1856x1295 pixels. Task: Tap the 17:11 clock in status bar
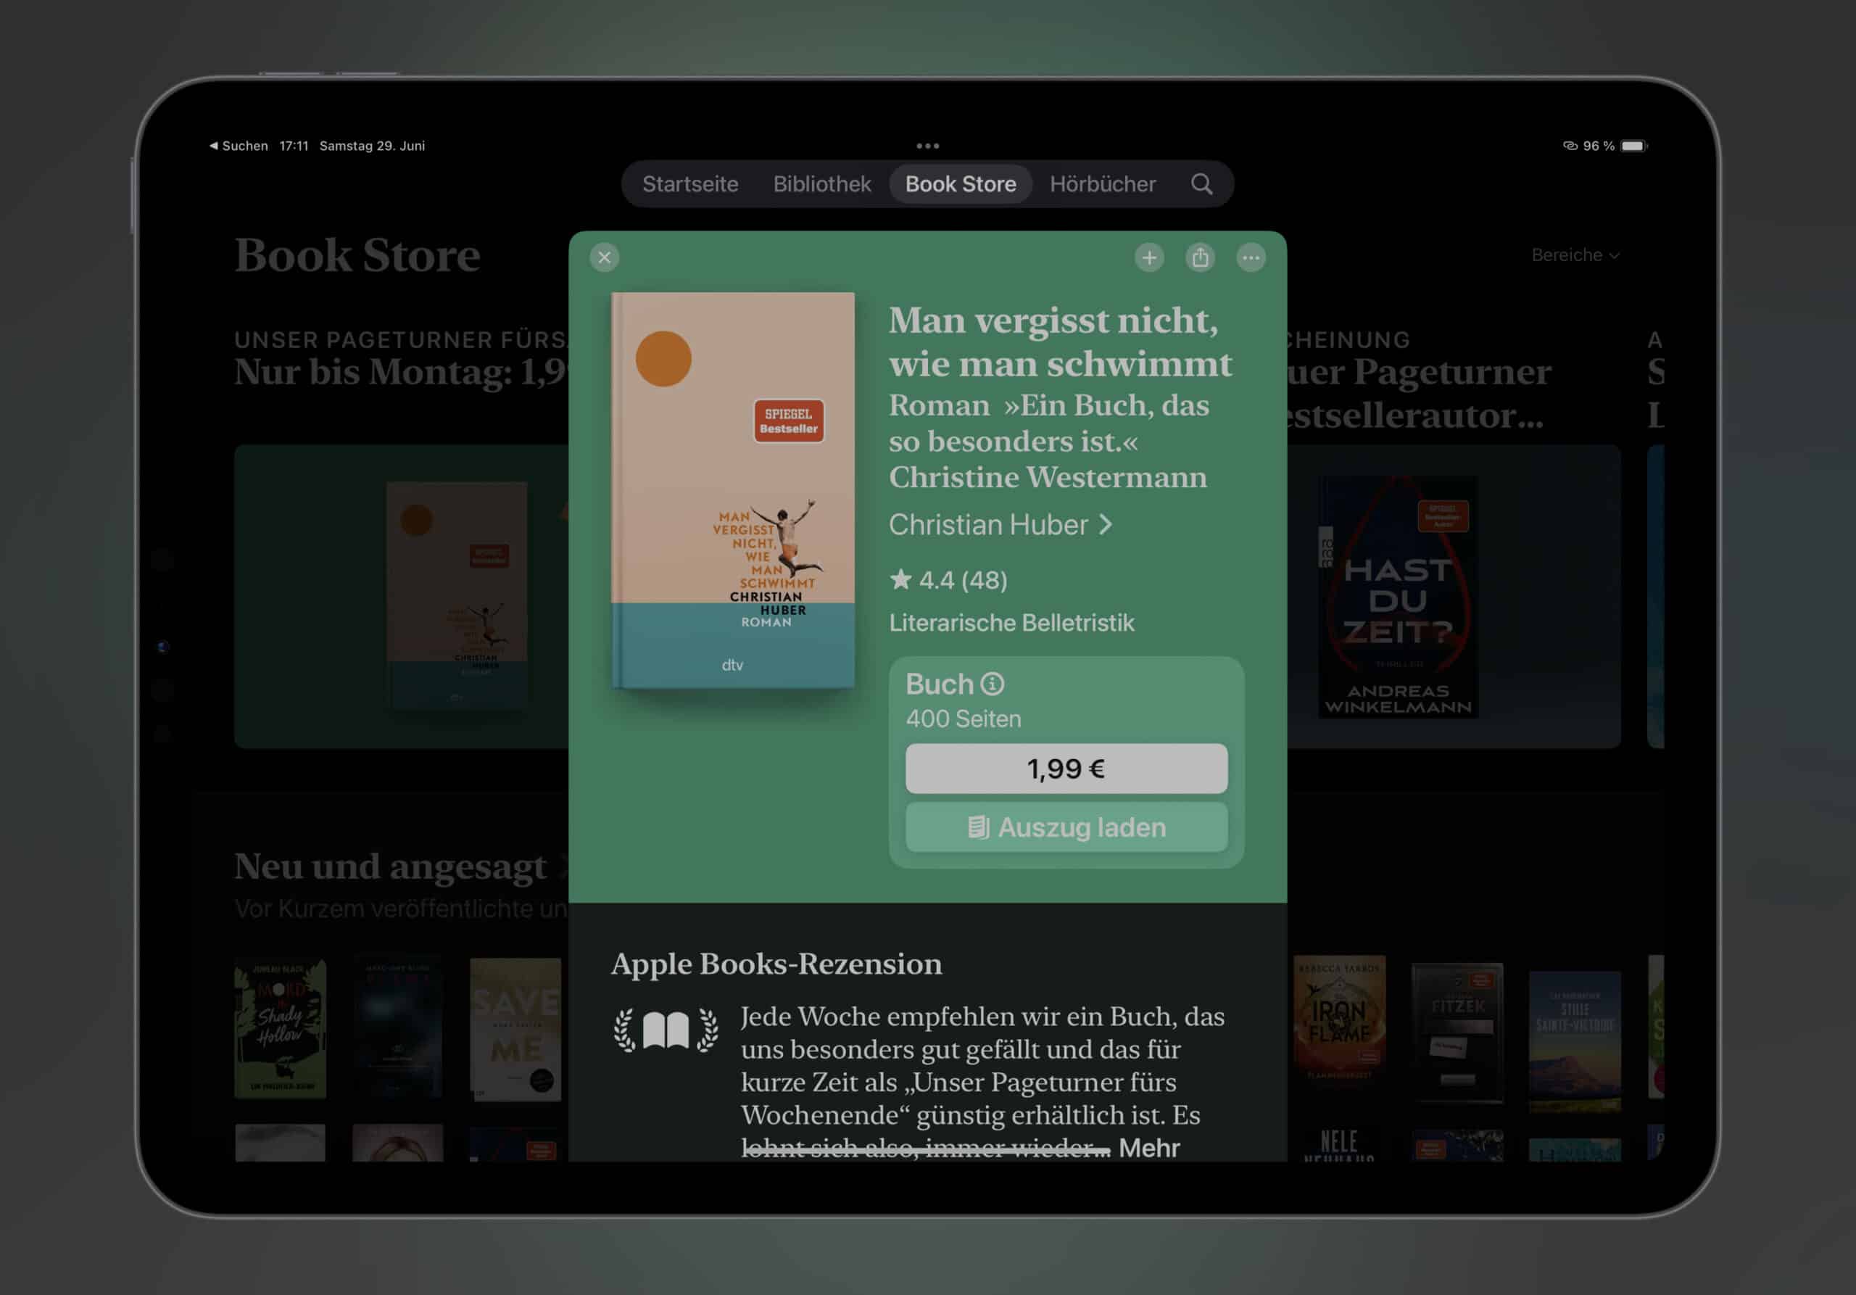coord(294,146)
